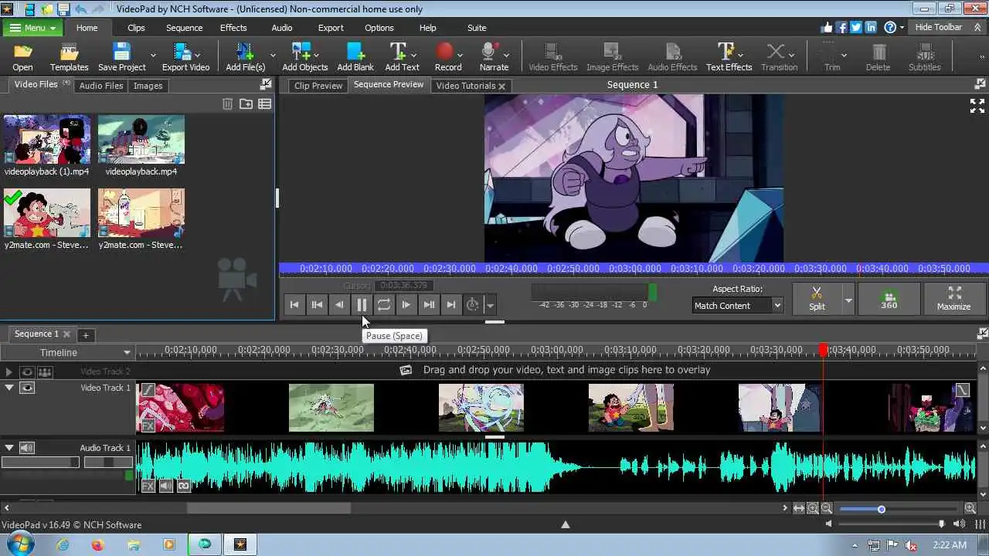Step forward one frame

point(406,305)
